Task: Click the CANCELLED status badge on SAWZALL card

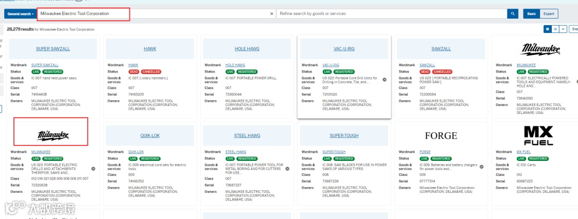Action: [443, 71]
